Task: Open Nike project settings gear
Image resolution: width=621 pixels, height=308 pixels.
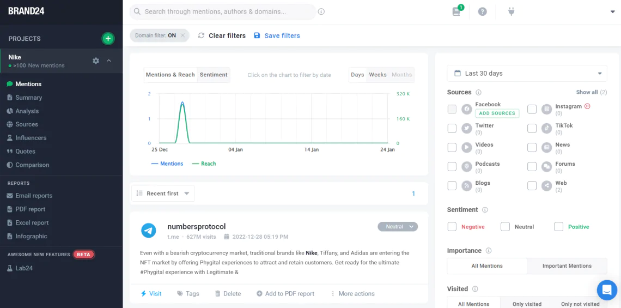Action: coord(96,61)
